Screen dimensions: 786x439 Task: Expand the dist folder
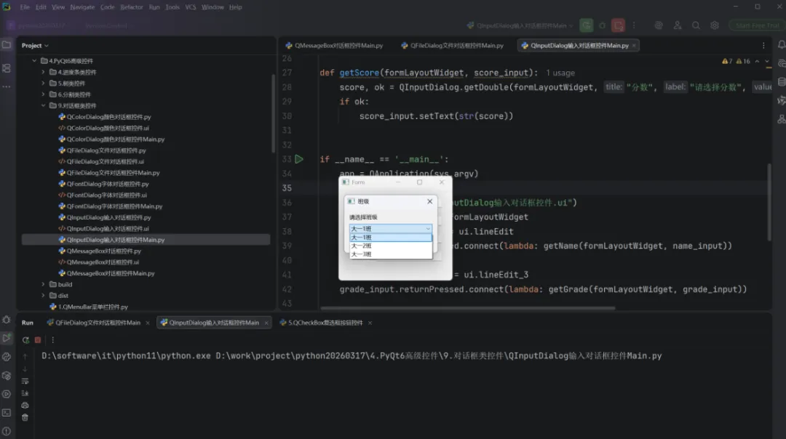43,295
